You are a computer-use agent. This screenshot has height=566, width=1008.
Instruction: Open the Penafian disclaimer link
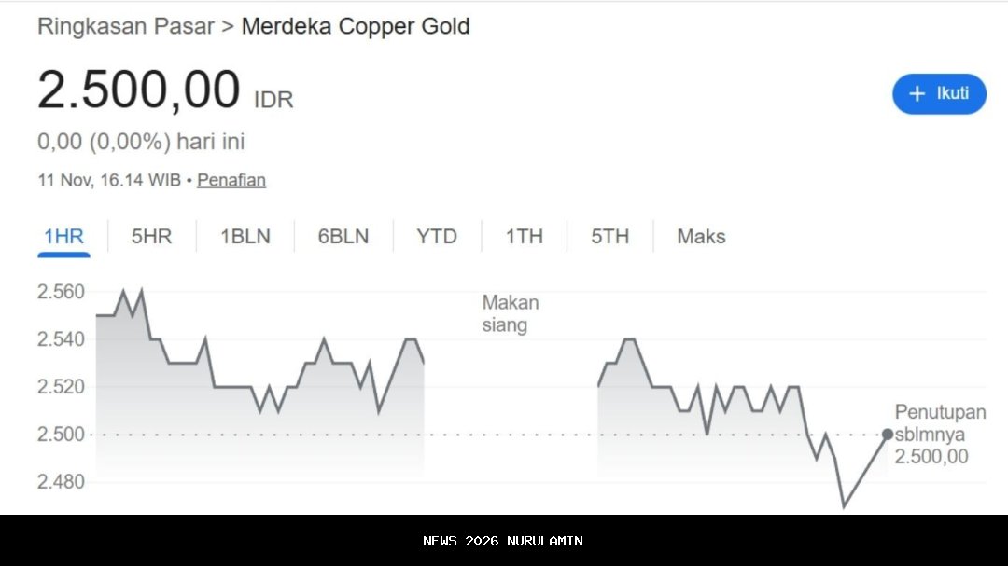click(231, 180)
